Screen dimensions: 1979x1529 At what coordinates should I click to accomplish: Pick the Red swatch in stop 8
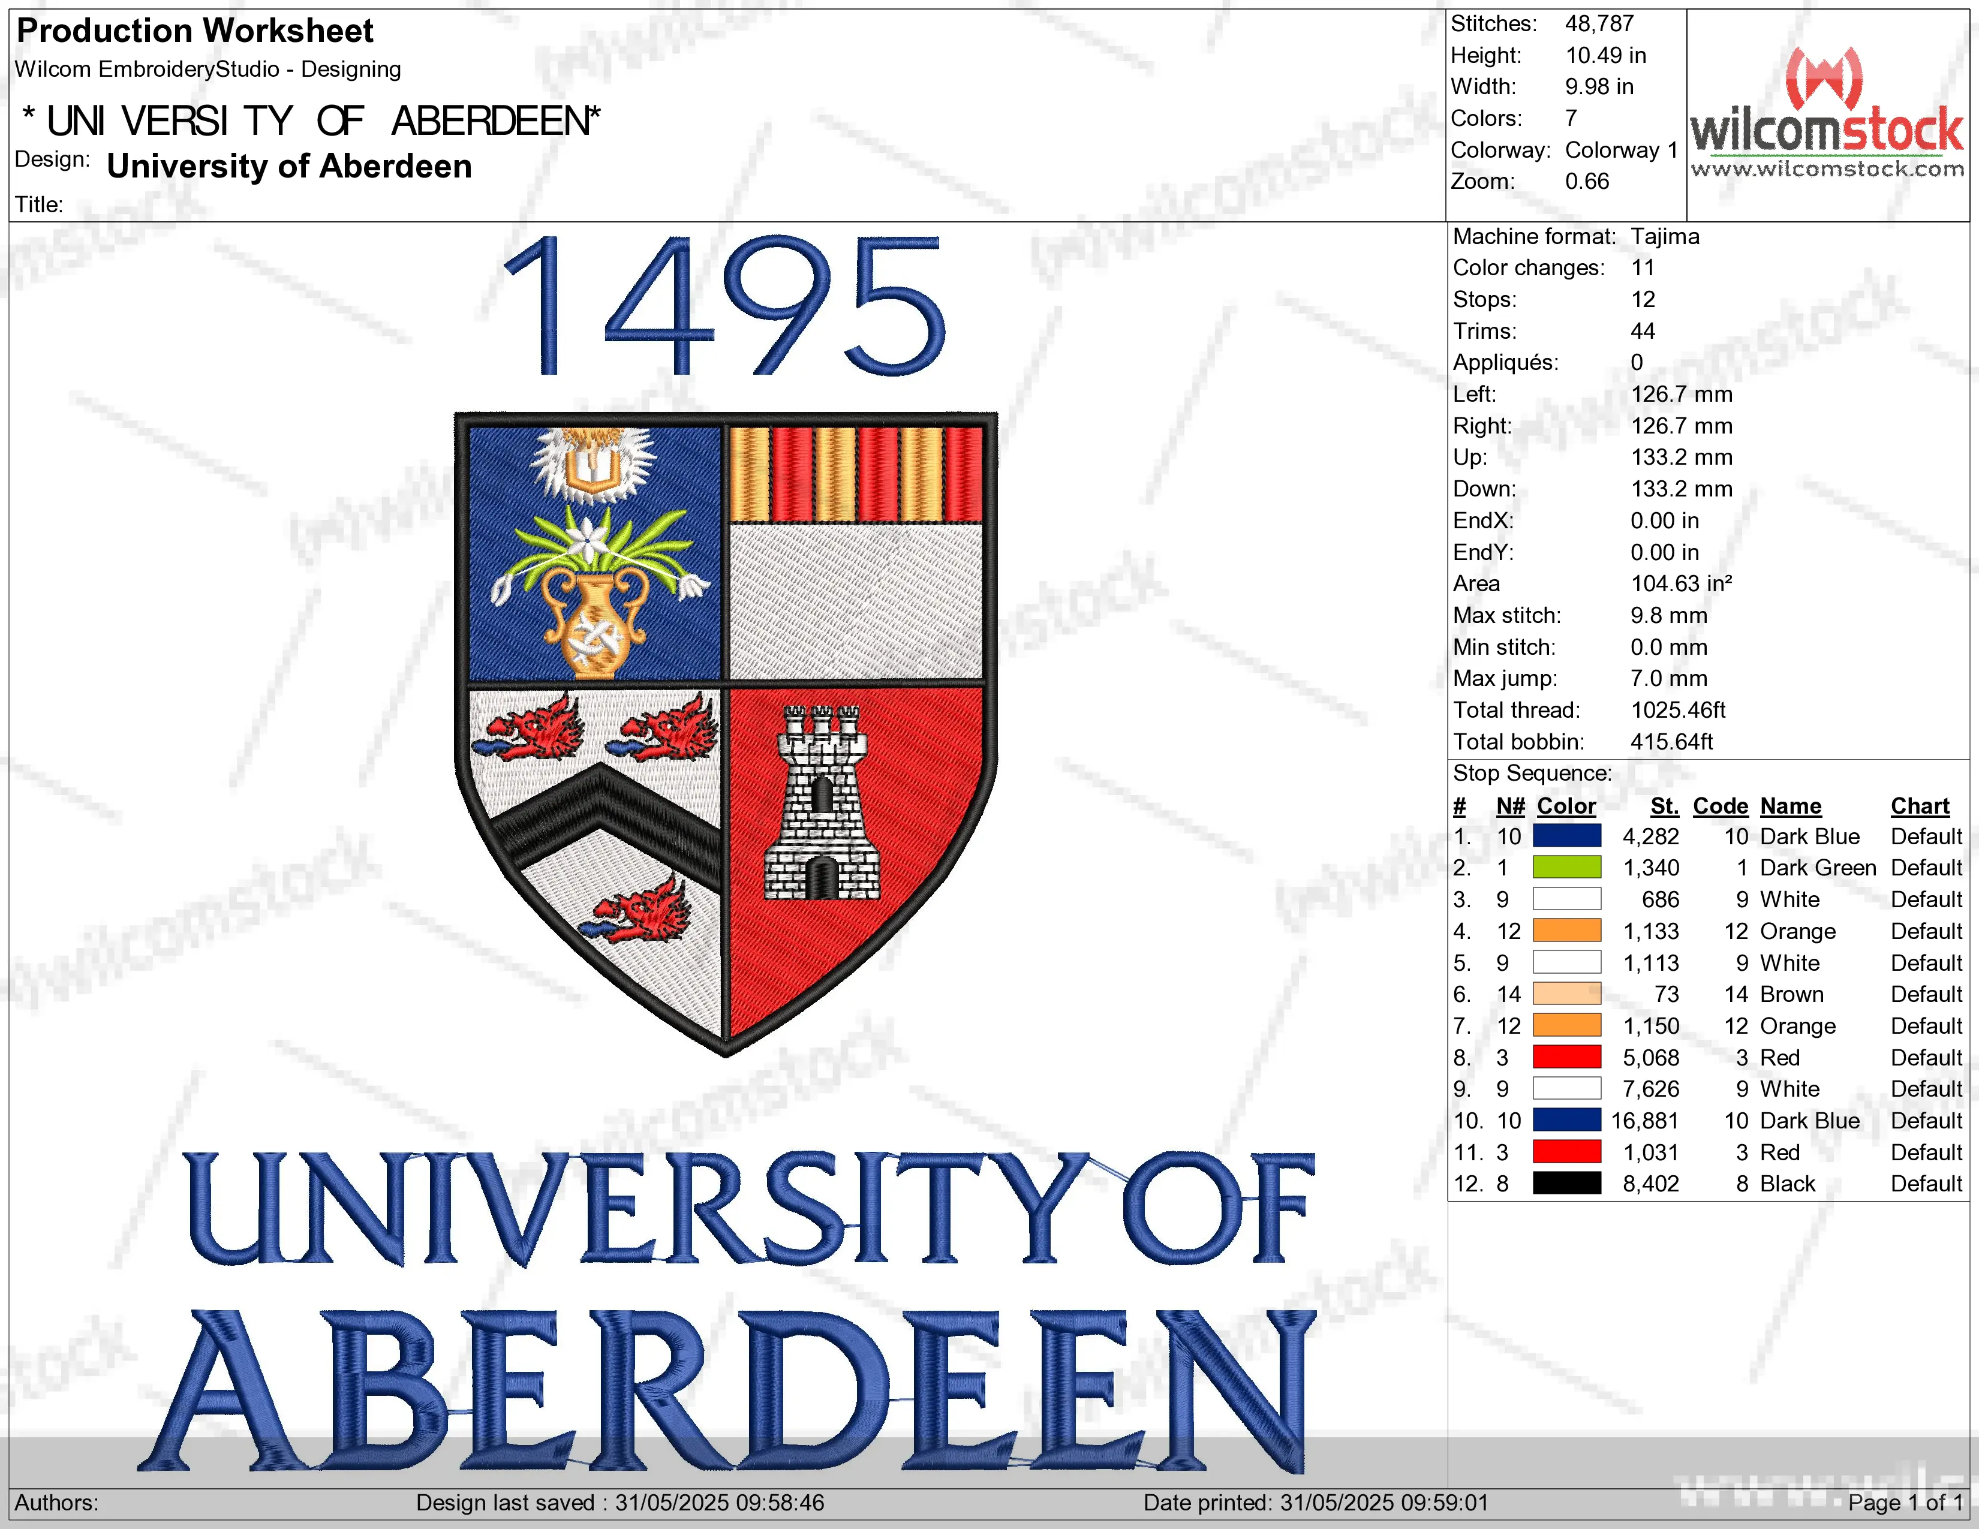[x=1566, y=1057]
